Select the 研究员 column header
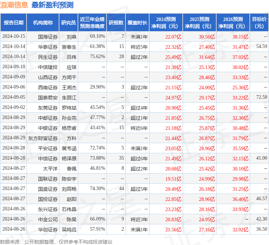 pyautogui.click(x=68, y=22)
